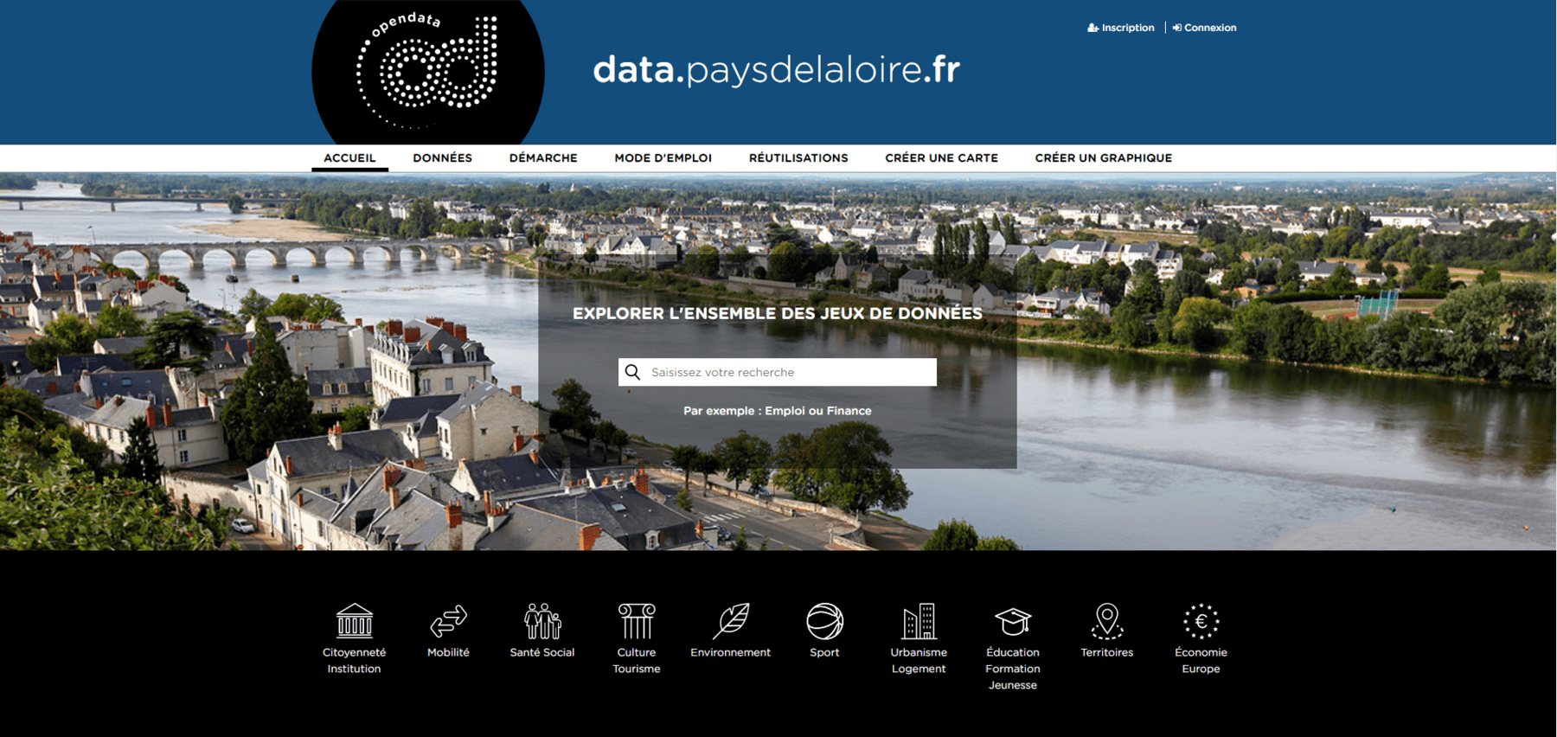Screen dimensions: 1557x737
Task: Focus the 'Saisissez votre recherche' search field
Action: (789, 372)
